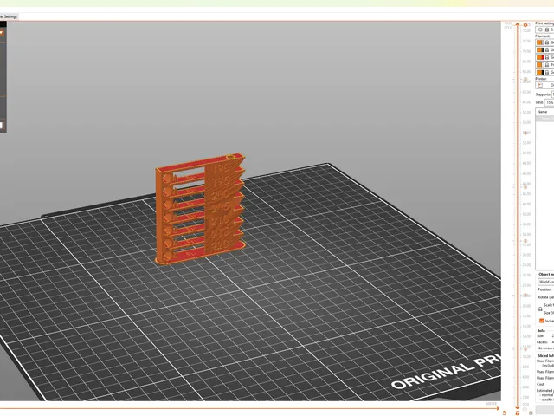
Task: Click the lock icon in Print settings preset
Action: pos(547,29)
